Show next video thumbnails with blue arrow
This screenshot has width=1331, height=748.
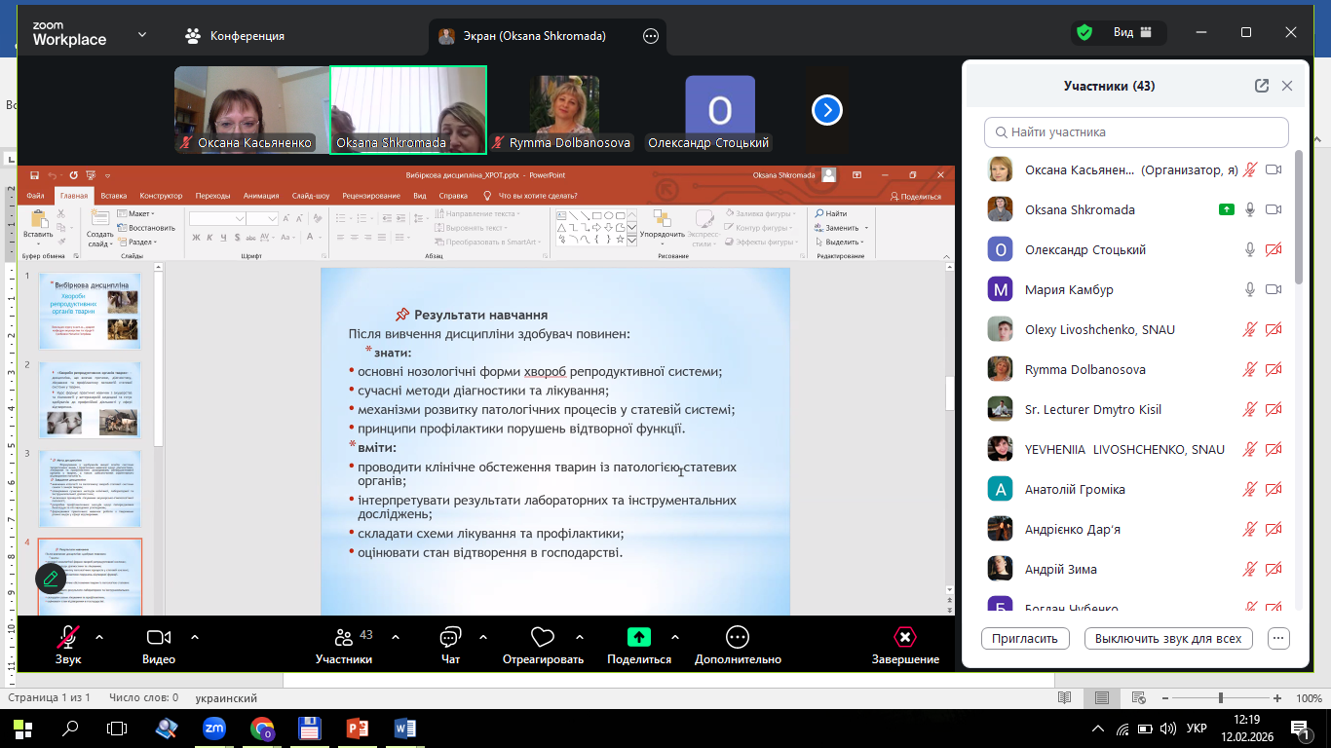pos(827,110)
